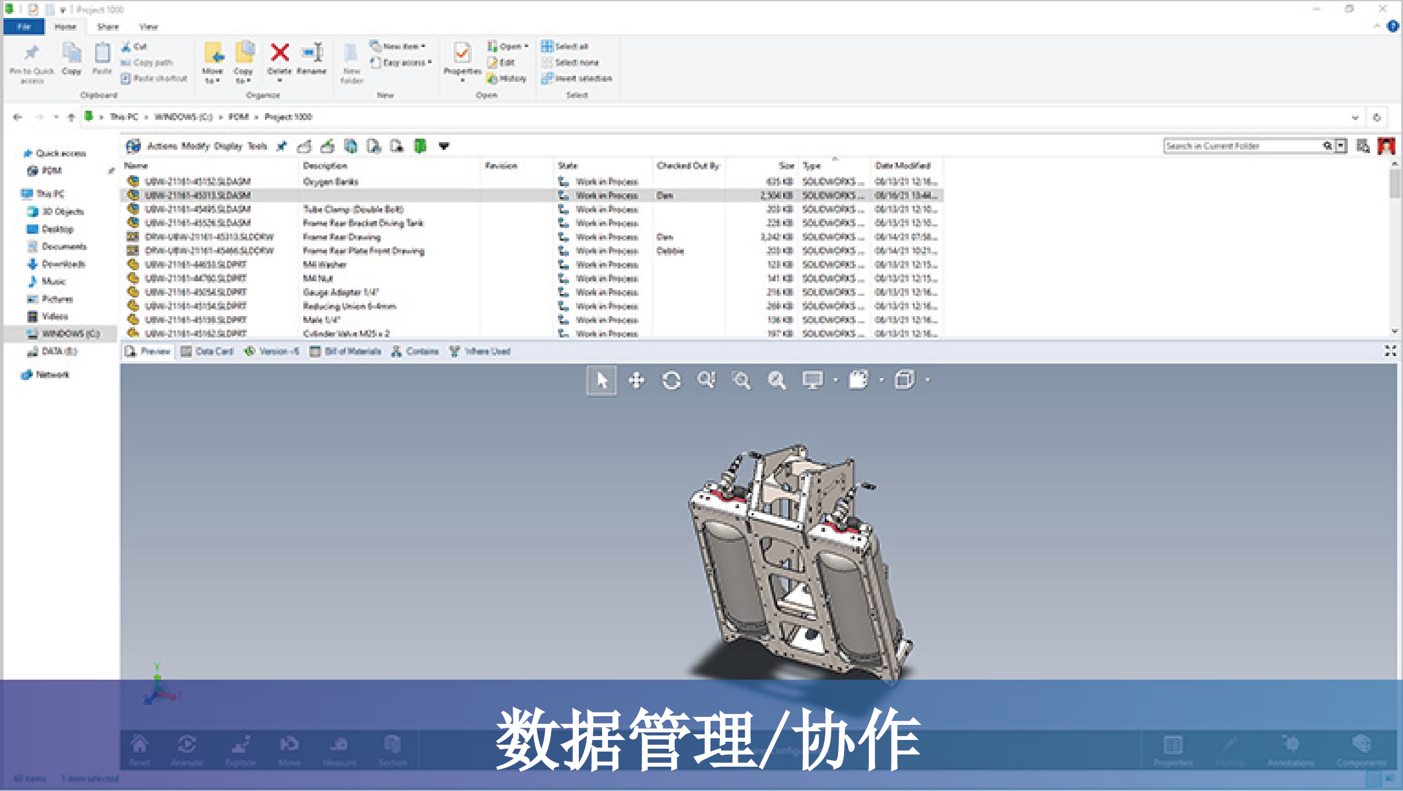Switch to the Contains tab
1403x791 pixels.
[415, 351]
